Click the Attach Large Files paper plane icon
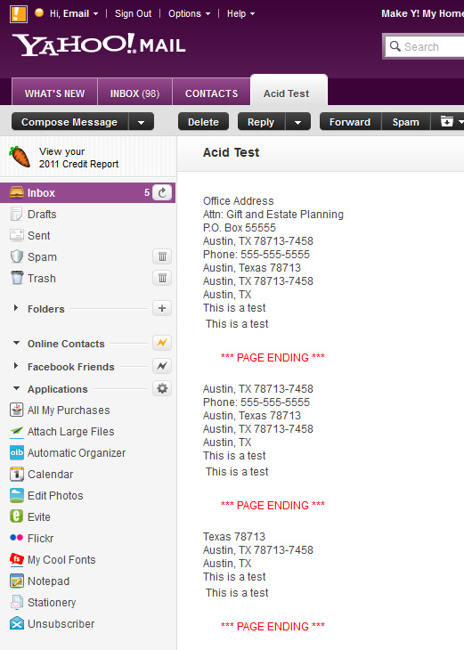 17,431
